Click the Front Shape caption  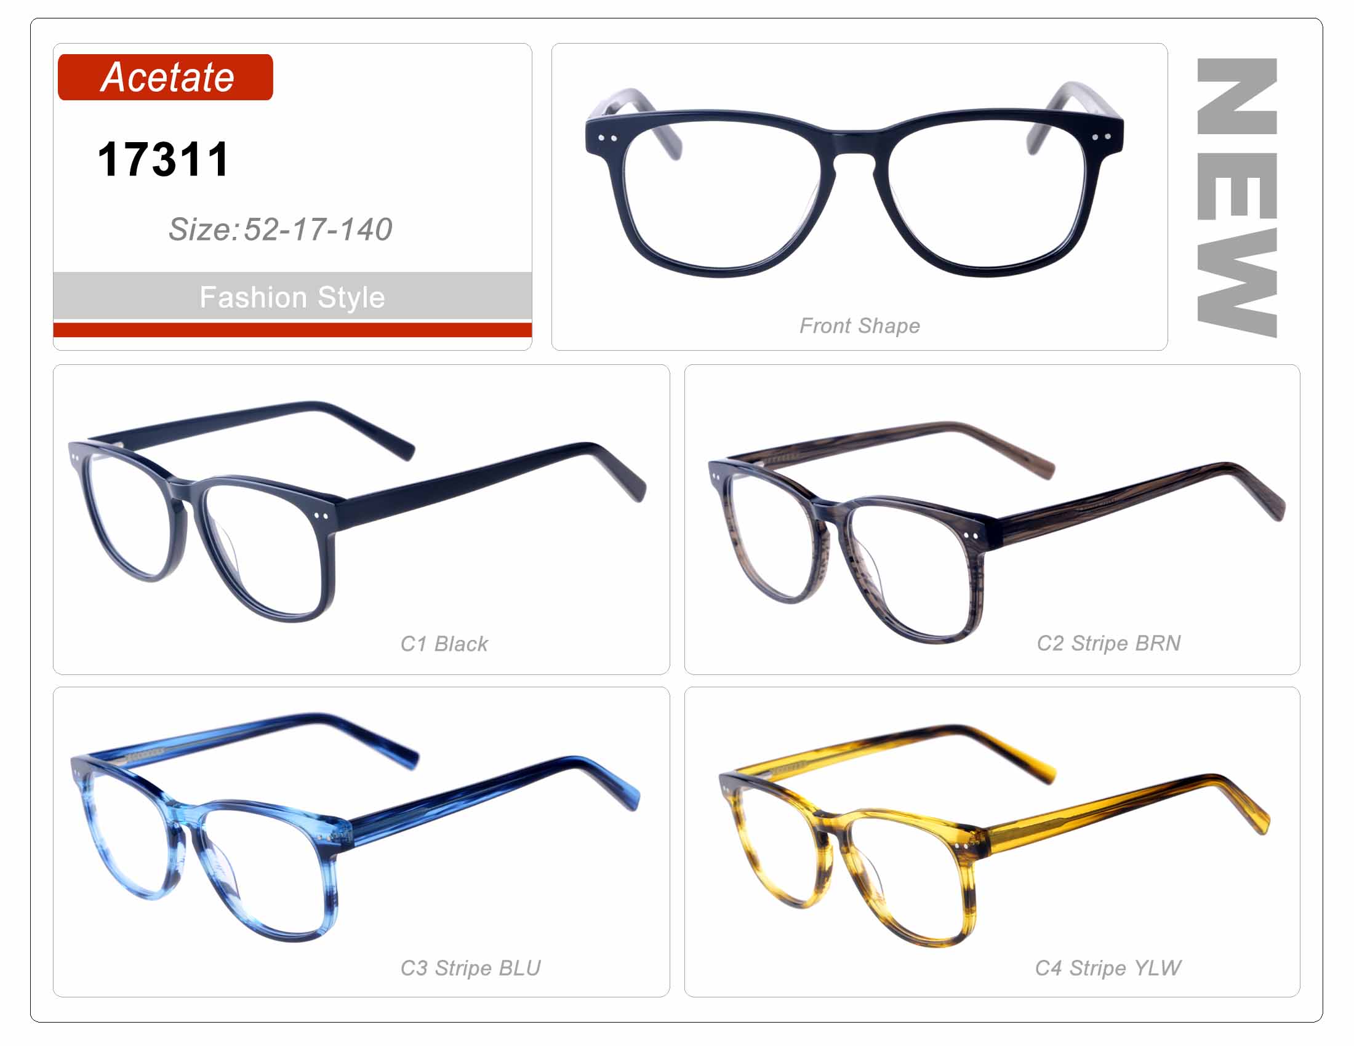pos(859,326)
